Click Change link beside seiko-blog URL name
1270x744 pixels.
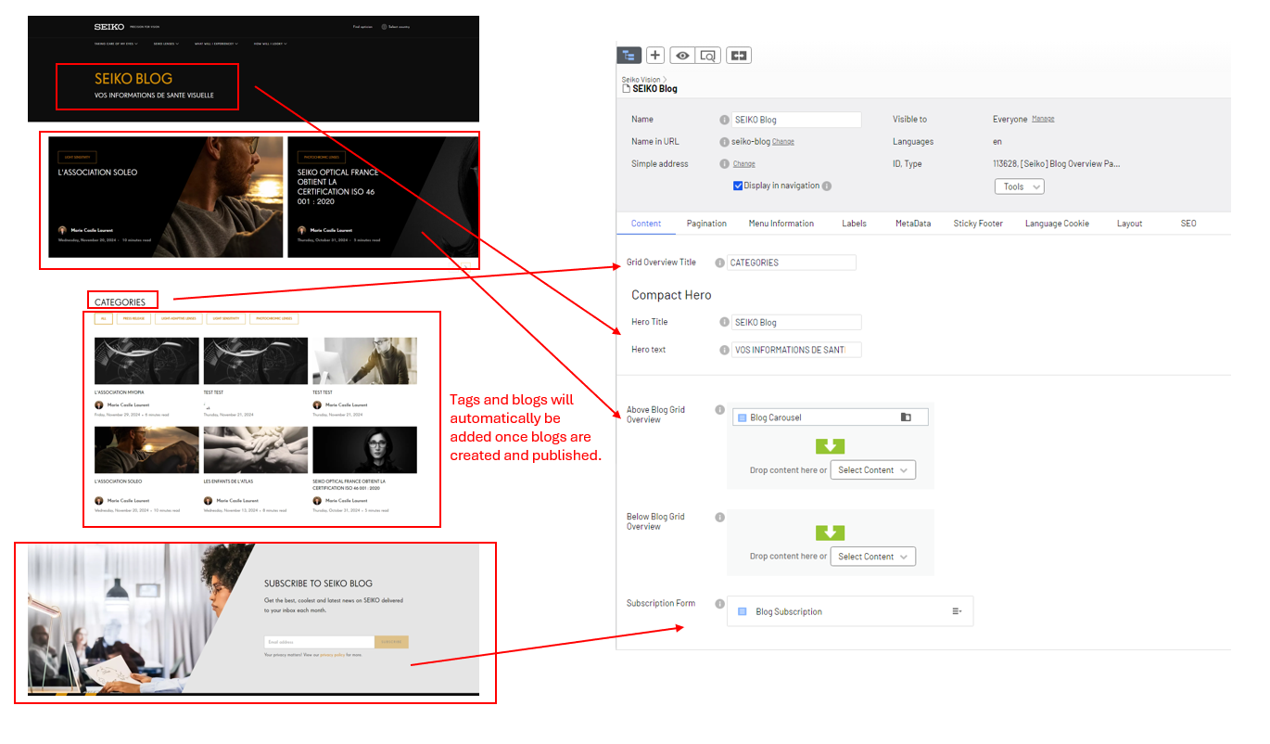(x=782, y=142)
